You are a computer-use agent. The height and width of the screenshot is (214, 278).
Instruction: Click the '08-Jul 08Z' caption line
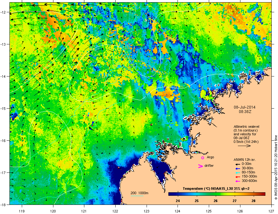[242, 138]
